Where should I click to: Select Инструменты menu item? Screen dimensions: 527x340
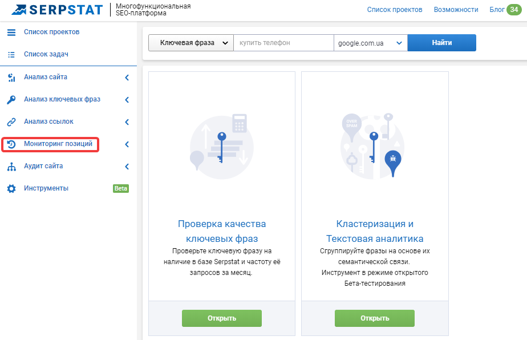coord(46,188)
